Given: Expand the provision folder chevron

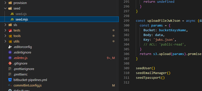Looking at the screenshot, I should coord(5,3).
